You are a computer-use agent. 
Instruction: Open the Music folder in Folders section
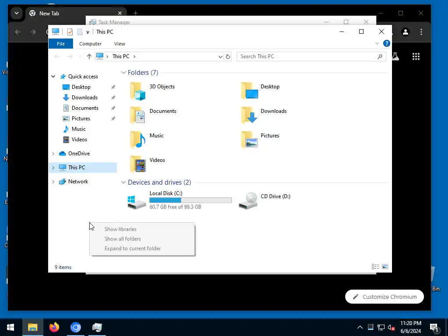click(138, 140)
